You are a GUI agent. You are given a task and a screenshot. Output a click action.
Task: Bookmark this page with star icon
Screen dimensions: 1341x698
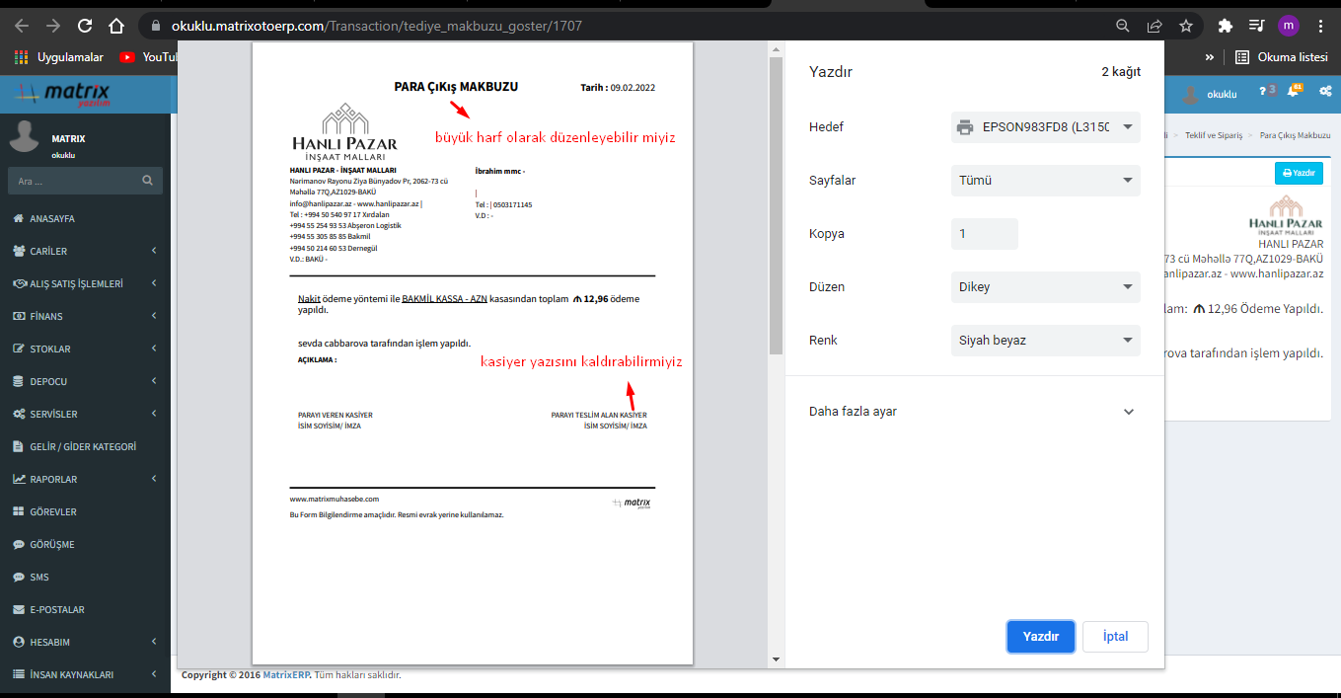[x=1185, y=26]
